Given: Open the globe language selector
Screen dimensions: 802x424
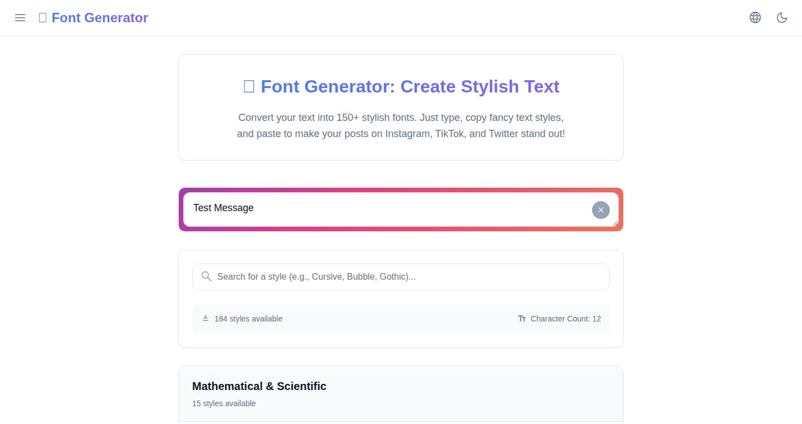Looking at the screenshot, I should pos(755,18).
